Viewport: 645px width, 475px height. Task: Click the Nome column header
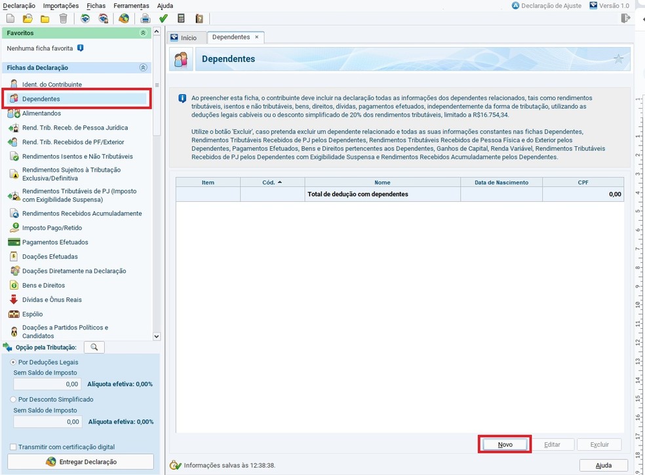click(383, 182)
